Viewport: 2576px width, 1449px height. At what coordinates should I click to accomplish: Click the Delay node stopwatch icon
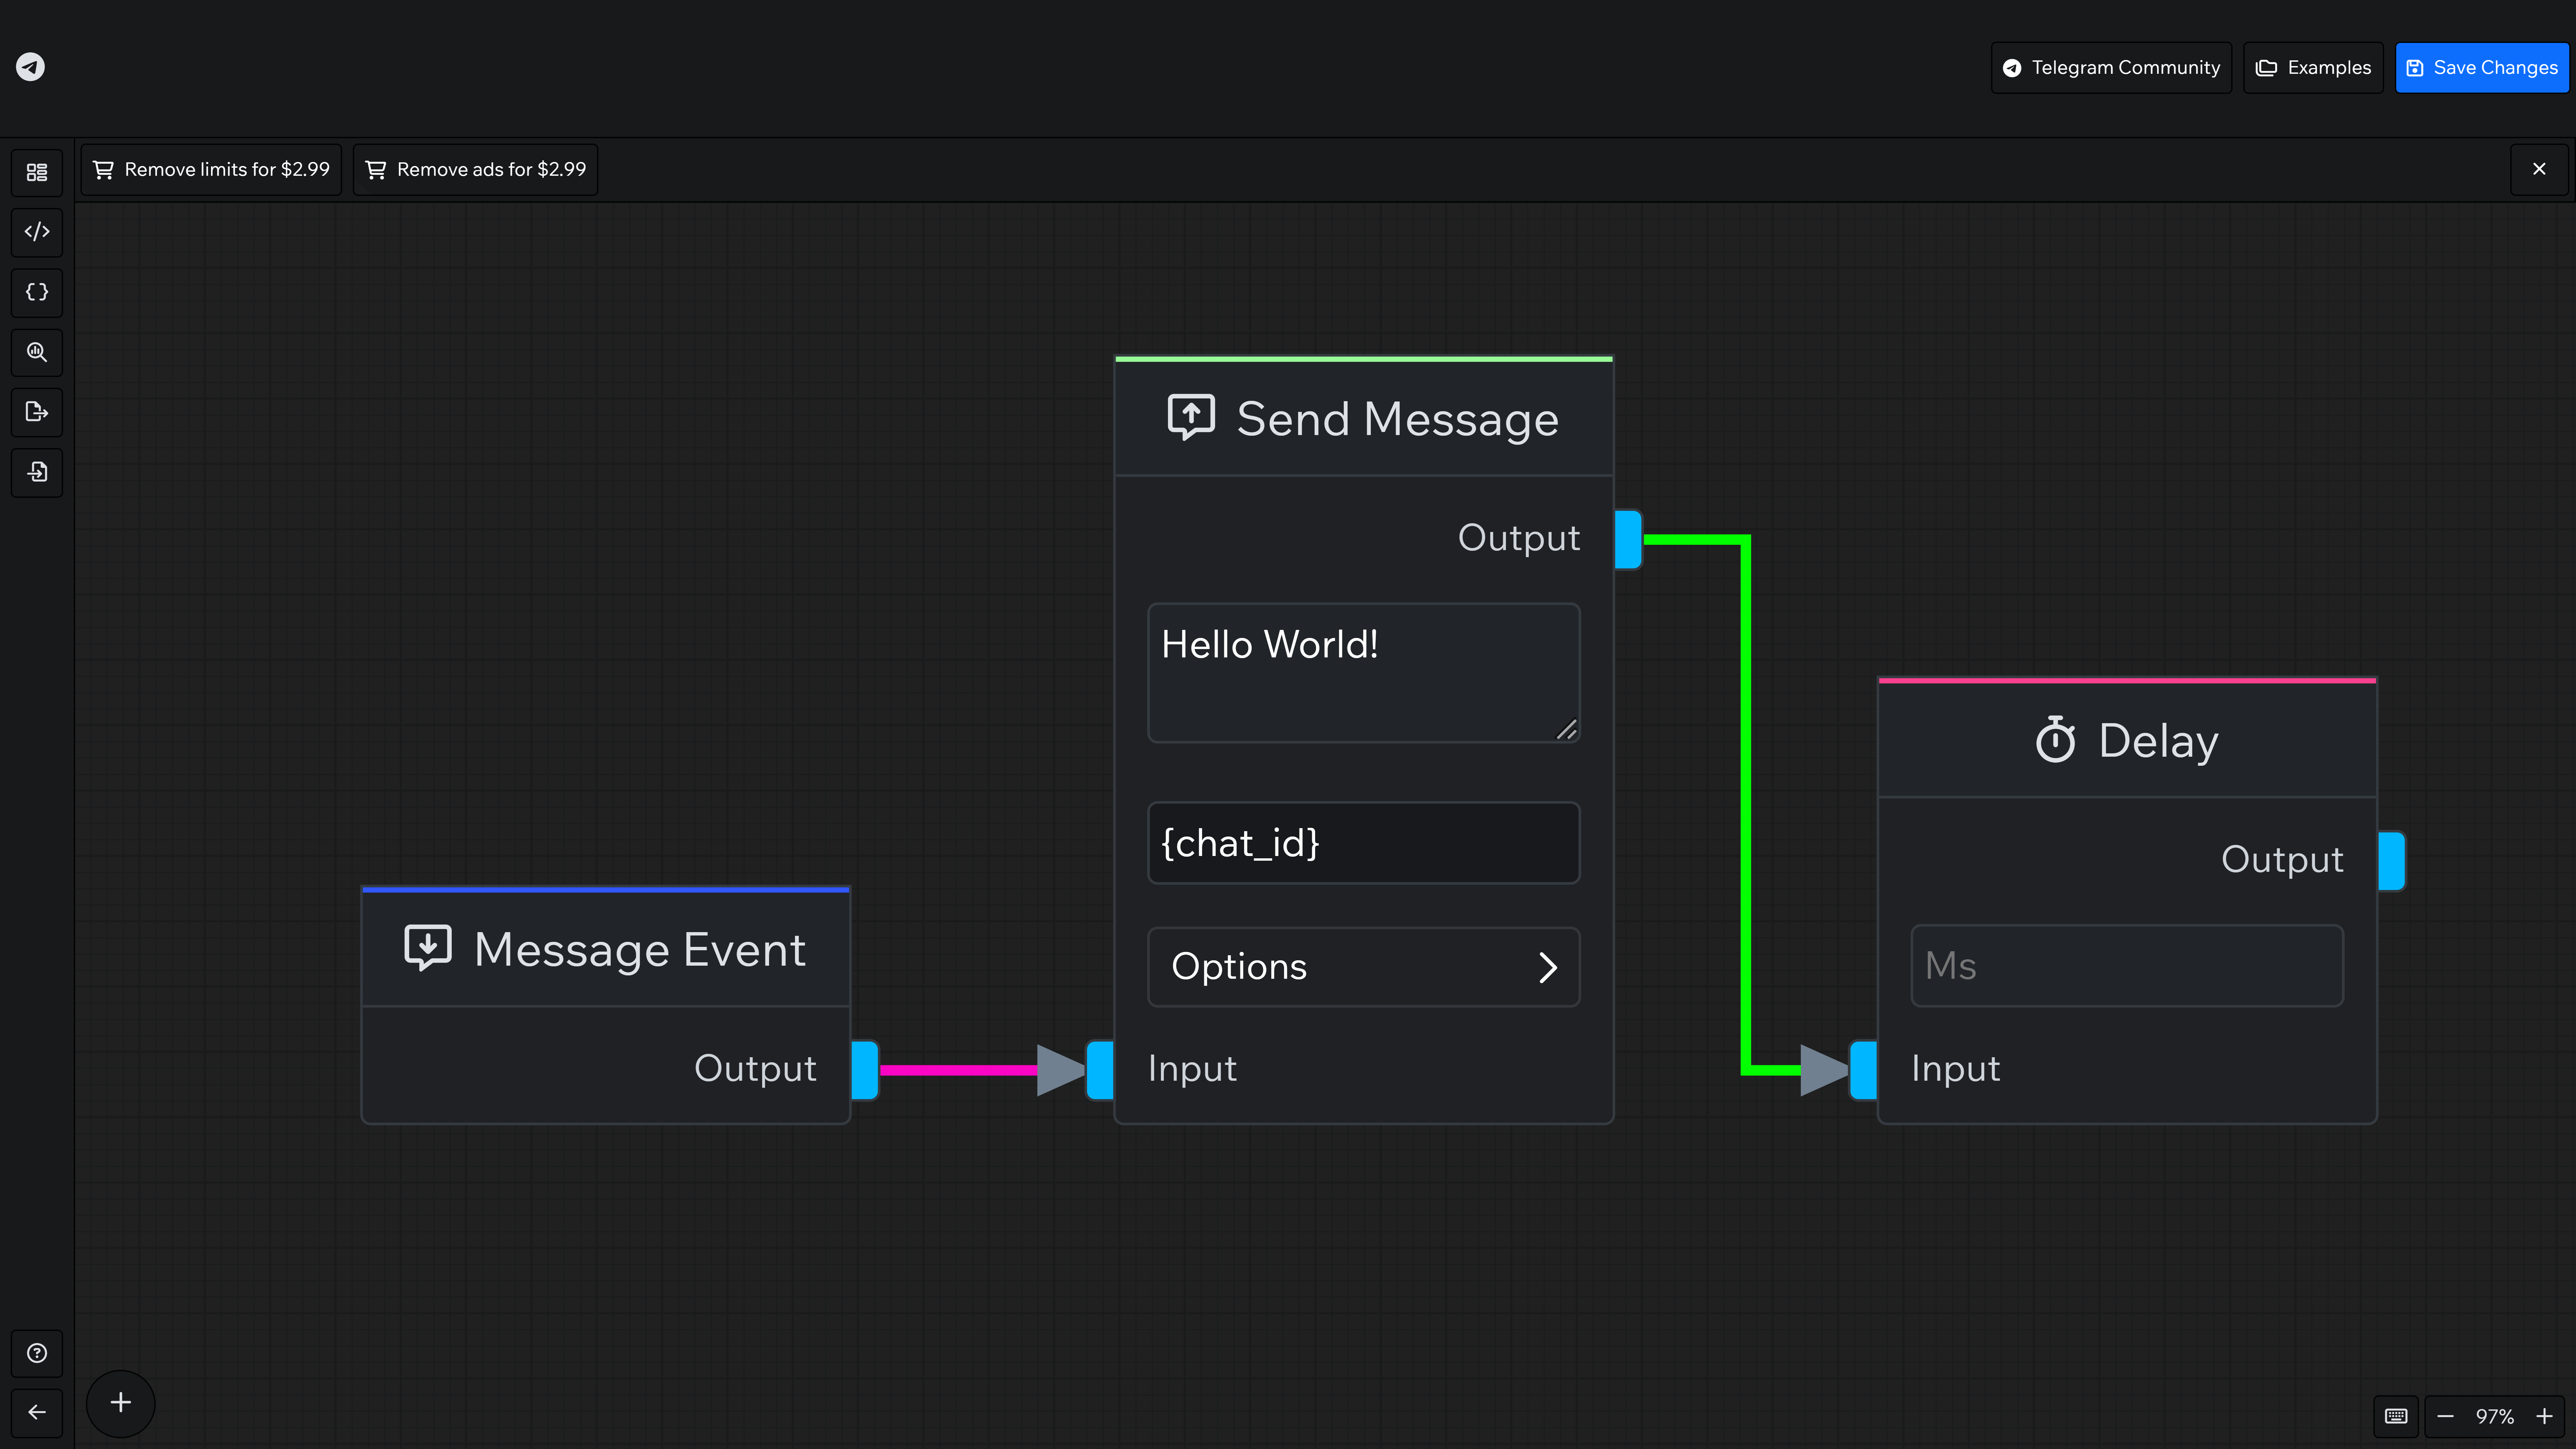pyautogui.click(x=2055, y=740)
